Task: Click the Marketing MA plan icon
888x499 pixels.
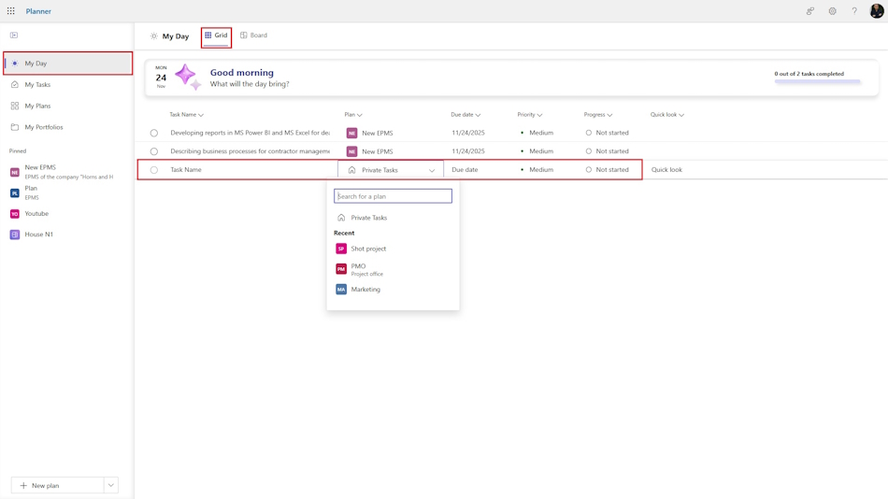Action: [341, 290]
